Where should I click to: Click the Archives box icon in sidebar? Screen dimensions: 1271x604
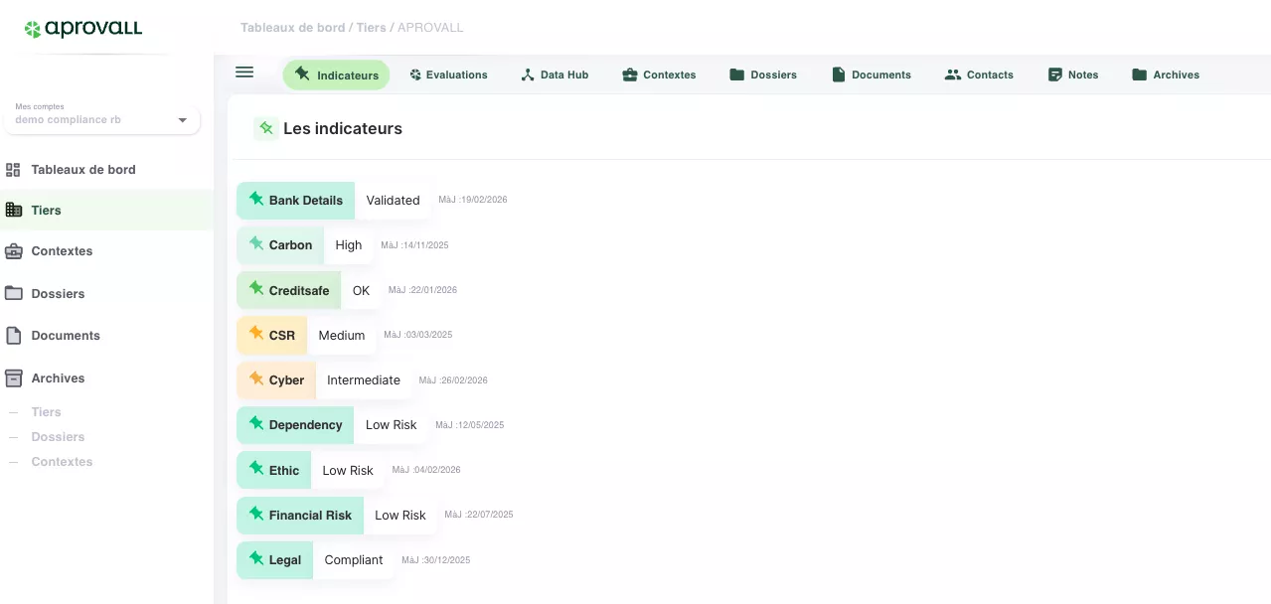pos(13,378)
